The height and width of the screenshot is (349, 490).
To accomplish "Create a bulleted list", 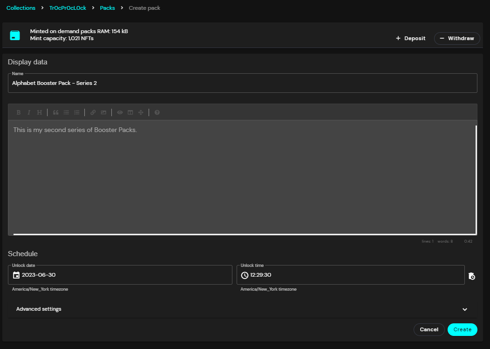I will coord(66,112).
